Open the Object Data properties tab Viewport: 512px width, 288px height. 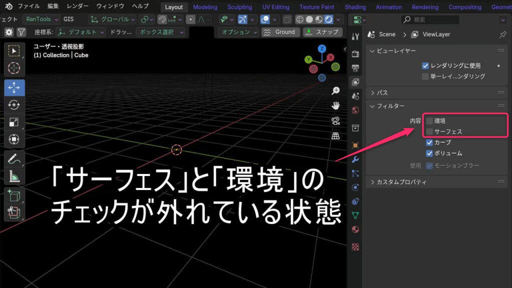click(355, 215)
